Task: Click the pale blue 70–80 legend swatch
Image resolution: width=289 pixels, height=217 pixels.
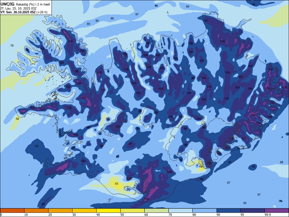Action: tap(181, 211)
